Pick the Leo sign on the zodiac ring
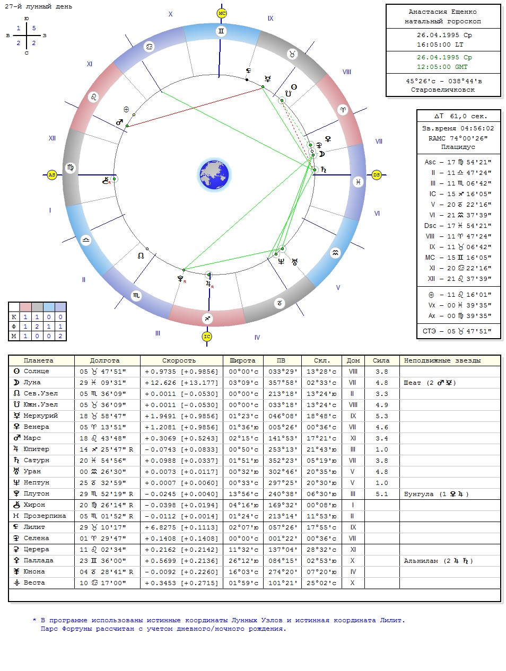This screenshot has height=671, width=506. (x=94, y=97)
